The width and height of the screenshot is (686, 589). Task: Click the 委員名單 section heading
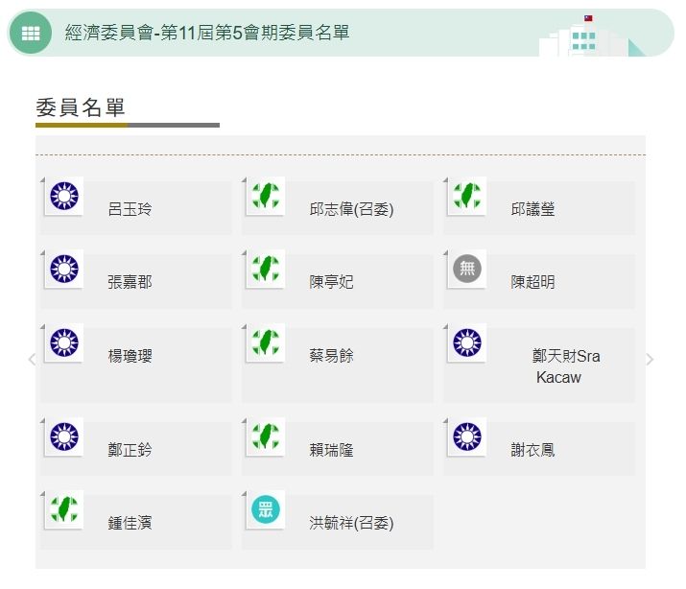click(x=81, y=107)
